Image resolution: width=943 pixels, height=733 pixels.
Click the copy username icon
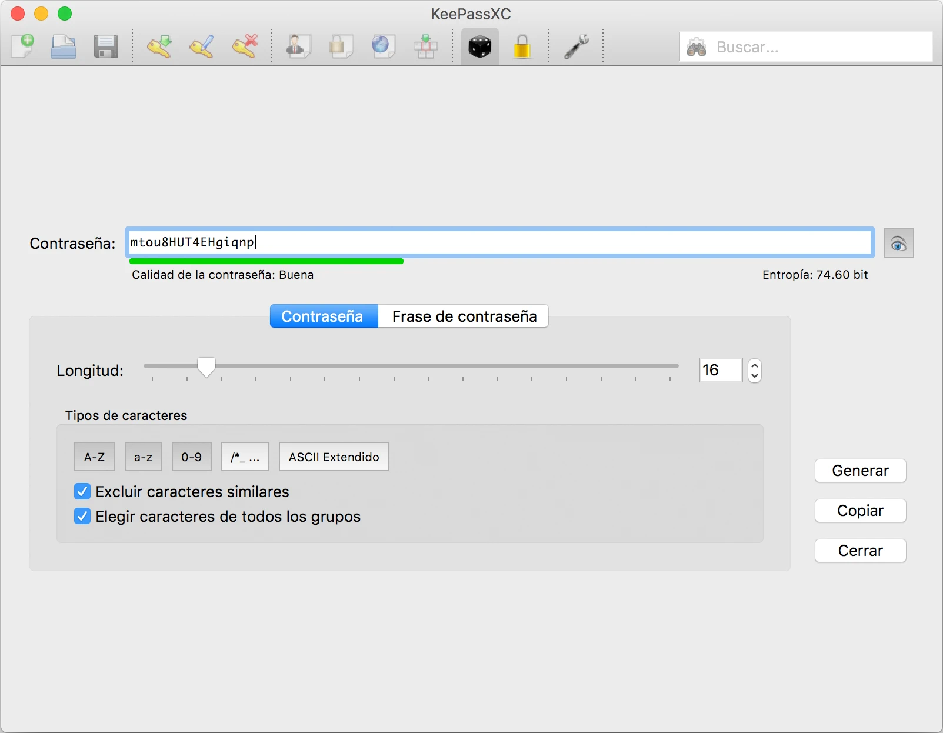(x=298, y=46)
